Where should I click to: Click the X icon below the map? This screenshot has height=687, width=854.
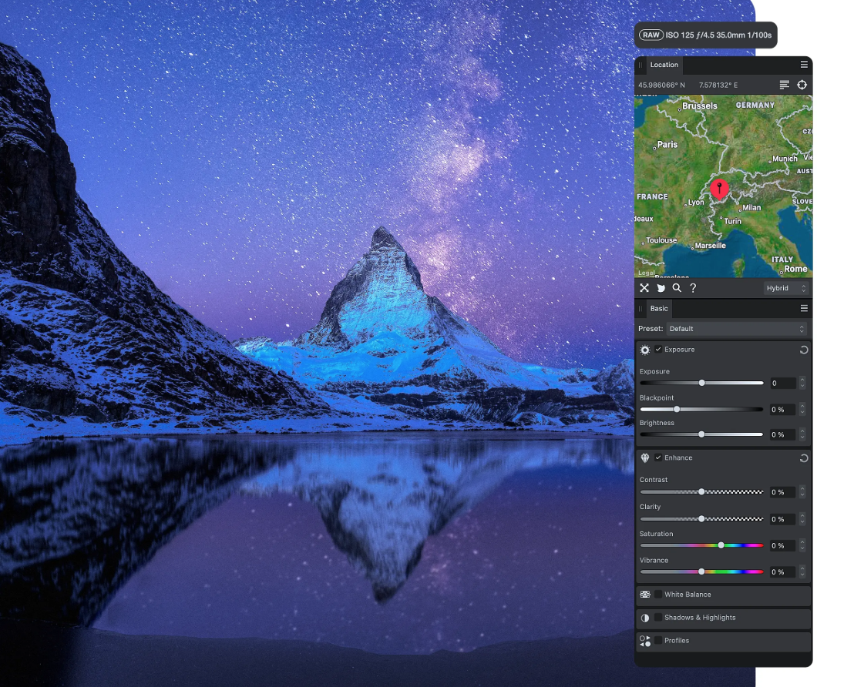pyautogui.click(x=644, y=288)
